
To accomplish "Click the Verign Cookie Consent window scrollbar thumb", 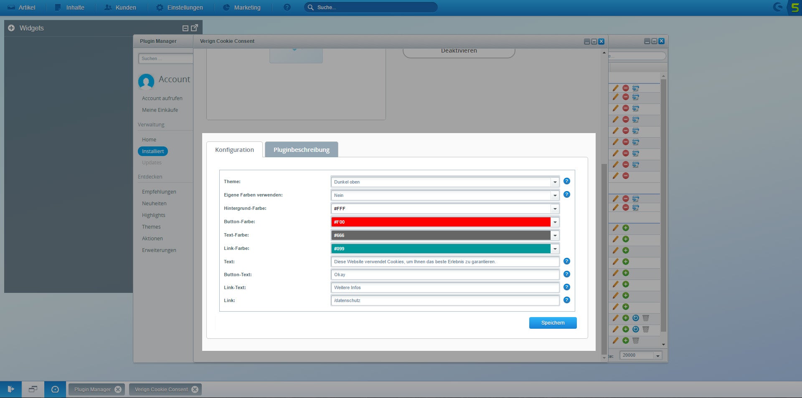I will coord(604,259).
